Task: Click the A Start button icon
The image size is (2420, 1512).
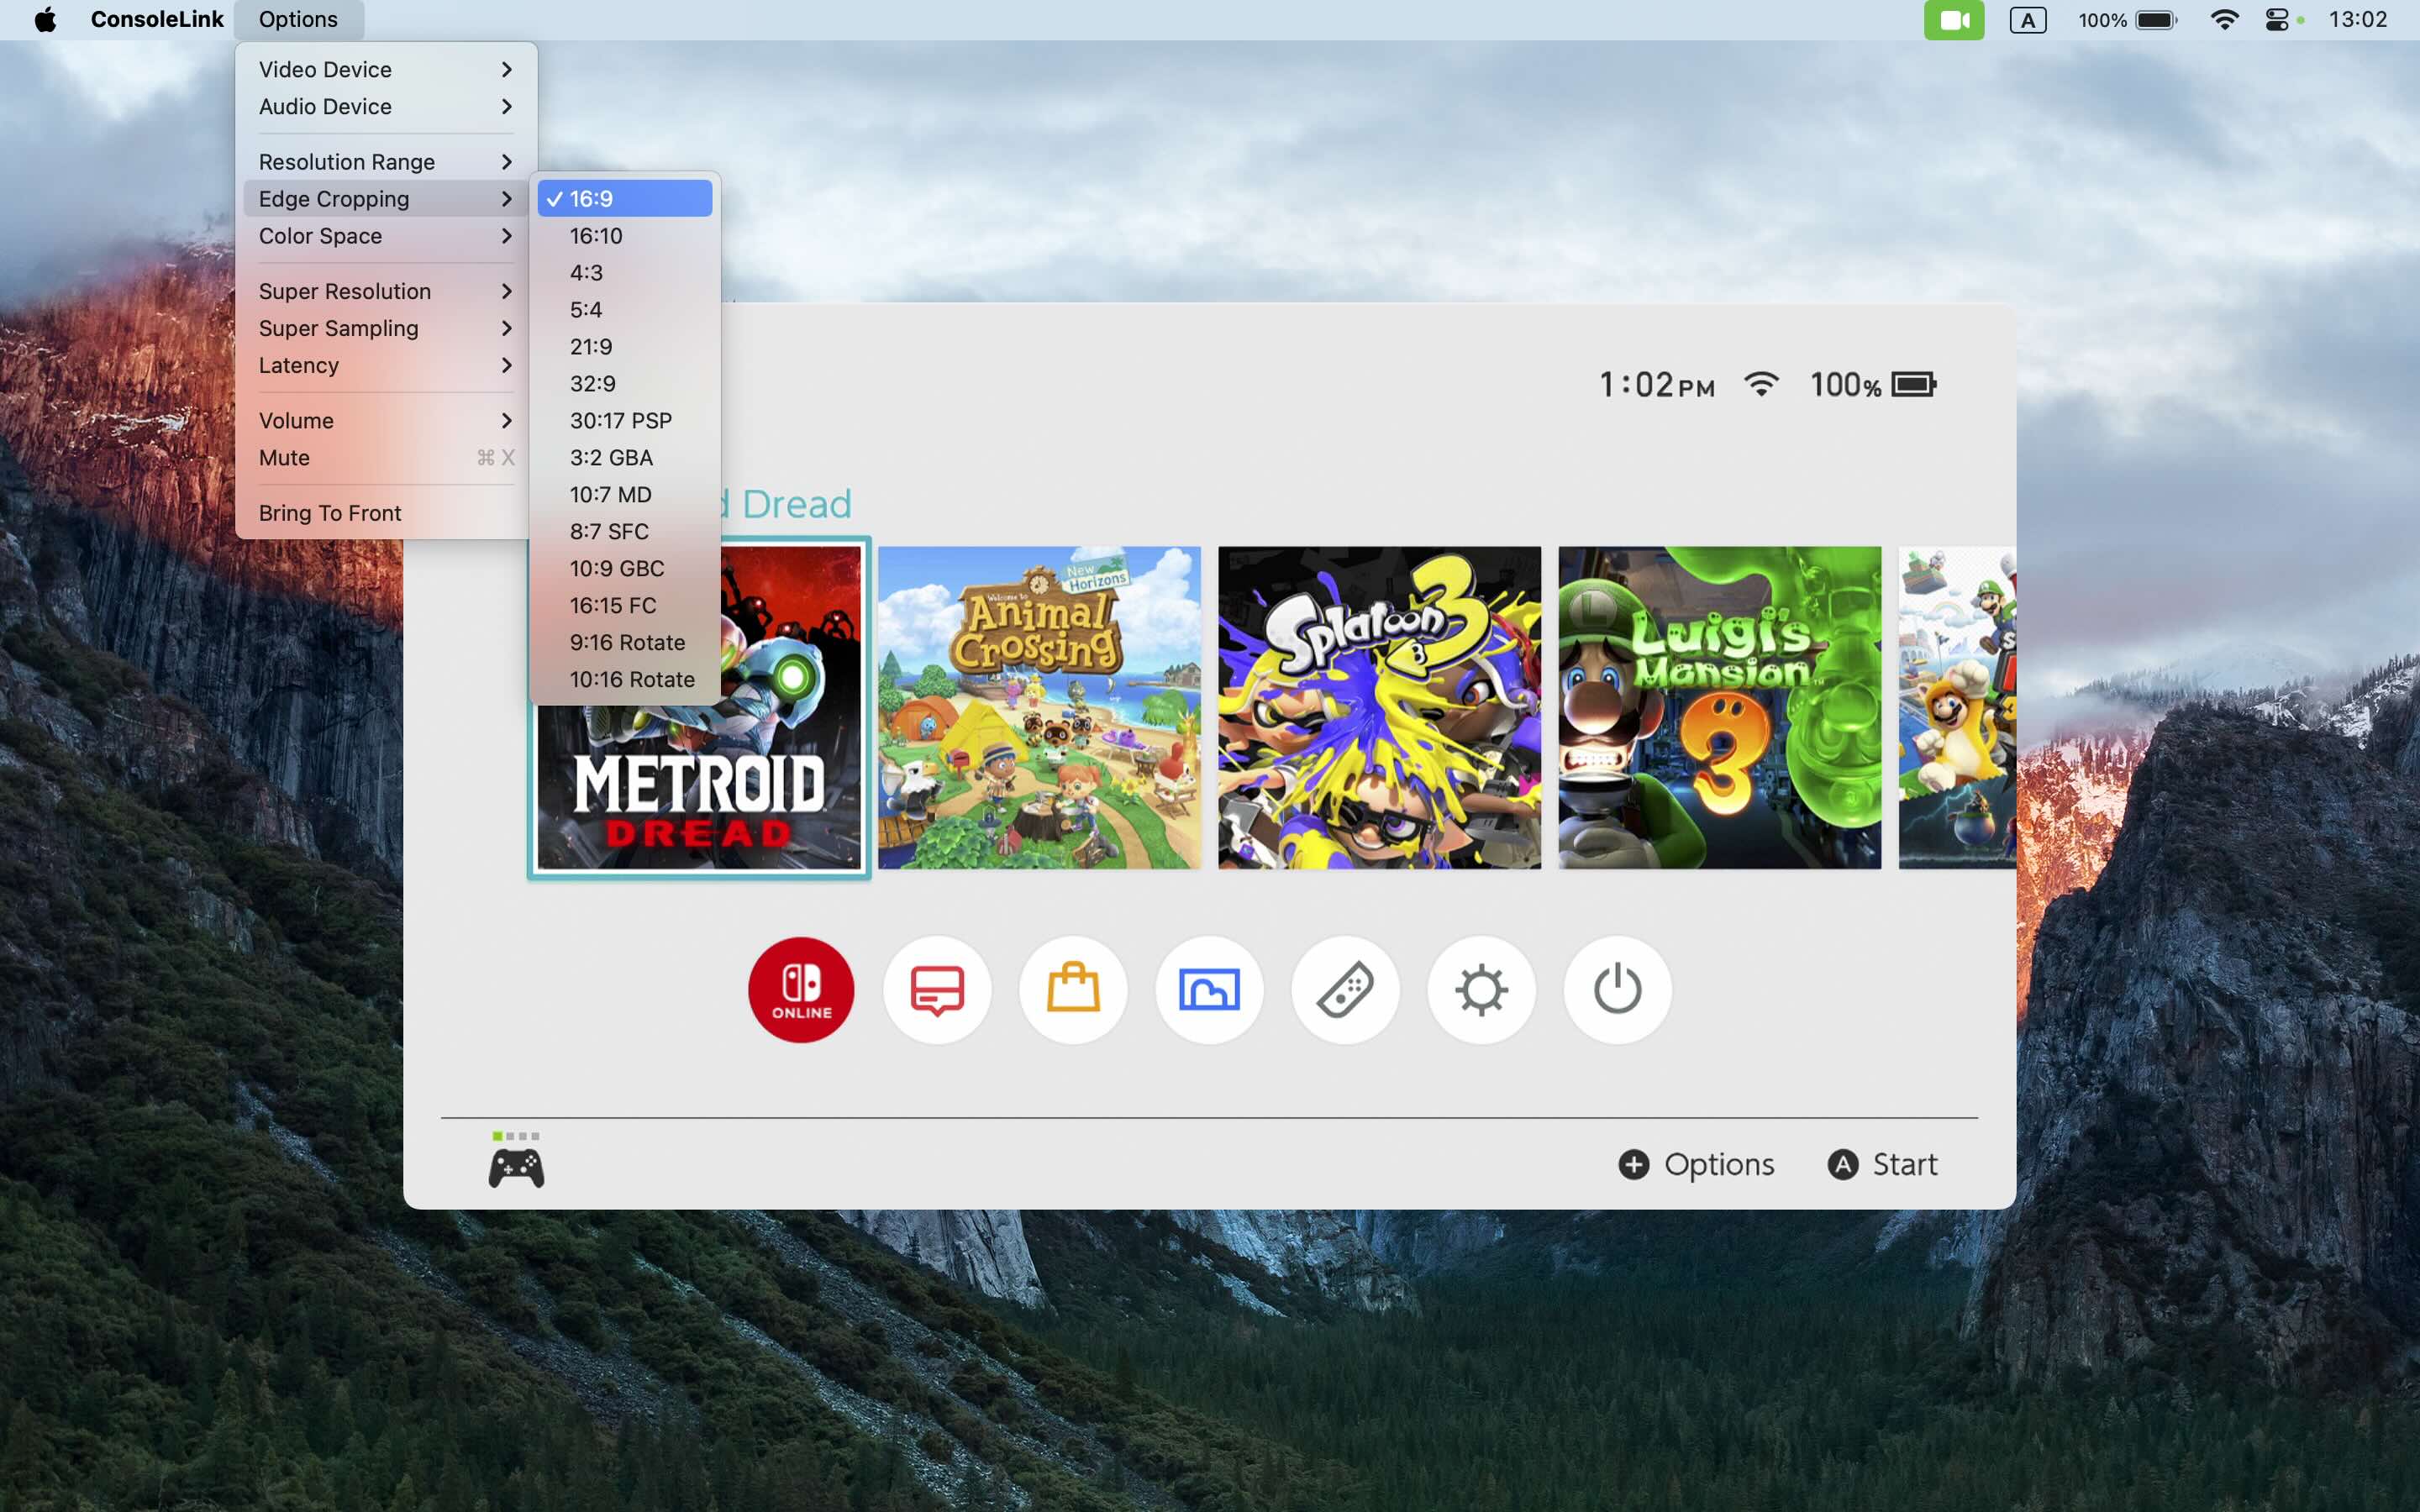Action: click(x=1843, y=1164)
